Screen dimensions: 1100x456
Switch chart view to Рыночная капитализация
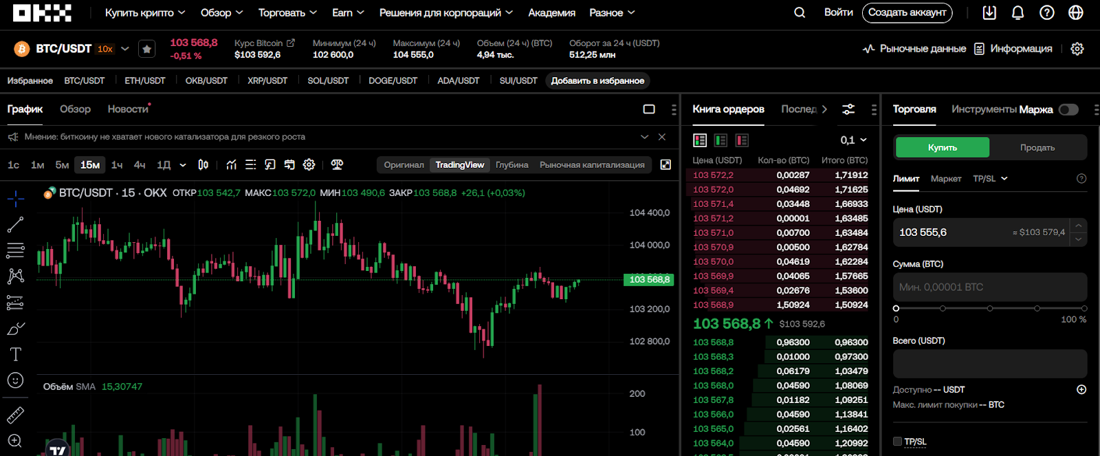coord(592,165)
